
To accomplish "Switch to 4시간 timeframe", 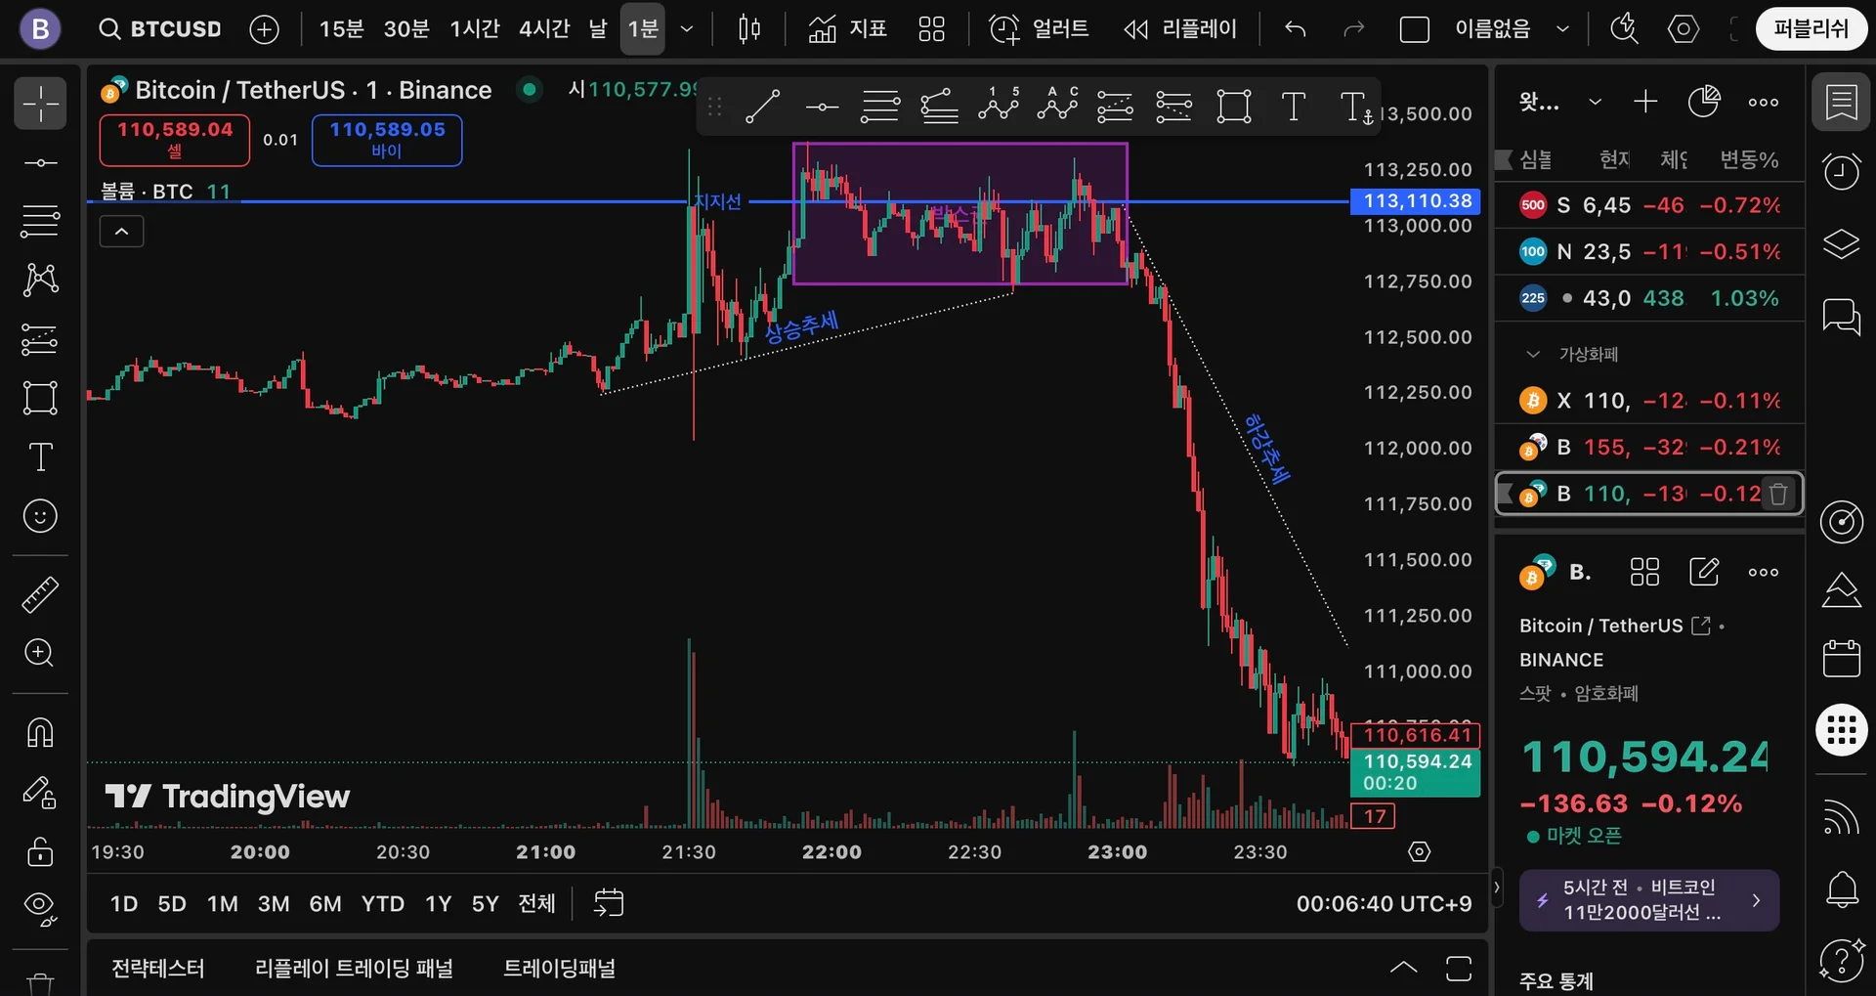I will pyautogui.click(x=544, y=29).
